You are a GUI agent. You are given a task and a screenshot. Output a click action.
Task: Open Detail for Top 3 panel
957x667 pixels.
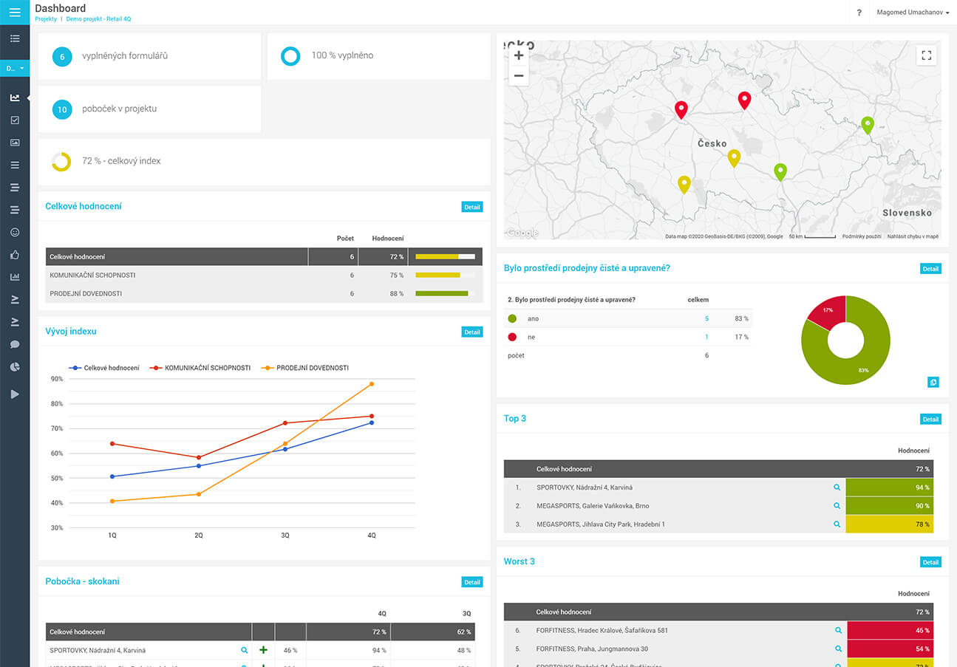point(930,420)
